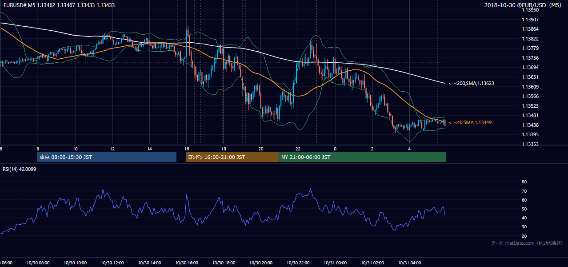Click hour label 16 on chart time axis
Image resolution: width=568 pixels, height=267 pixels.
(x=187, y=149)
